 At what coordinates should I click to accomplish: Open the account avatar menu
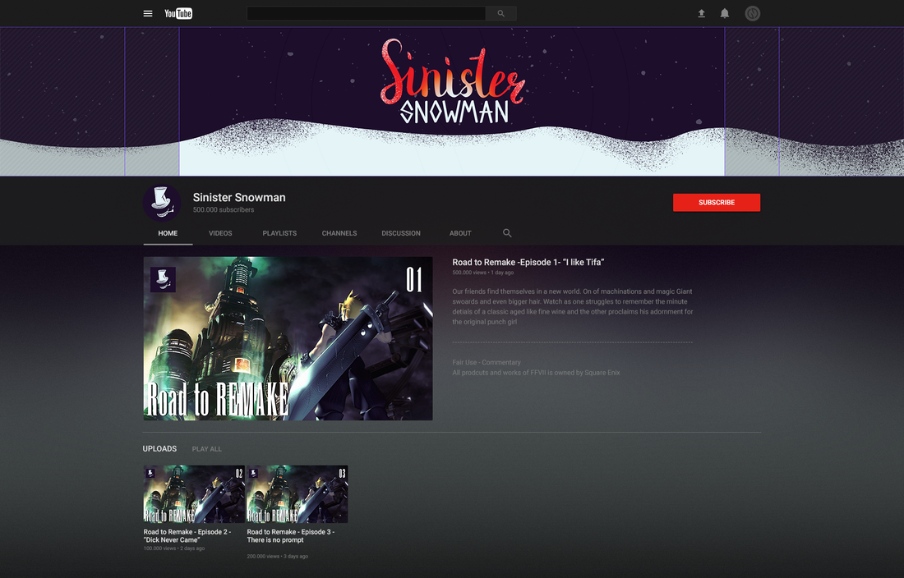tap(752, 13)
